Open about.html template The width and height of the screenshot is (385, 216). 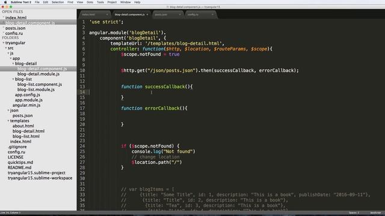(x=23, y=126)
